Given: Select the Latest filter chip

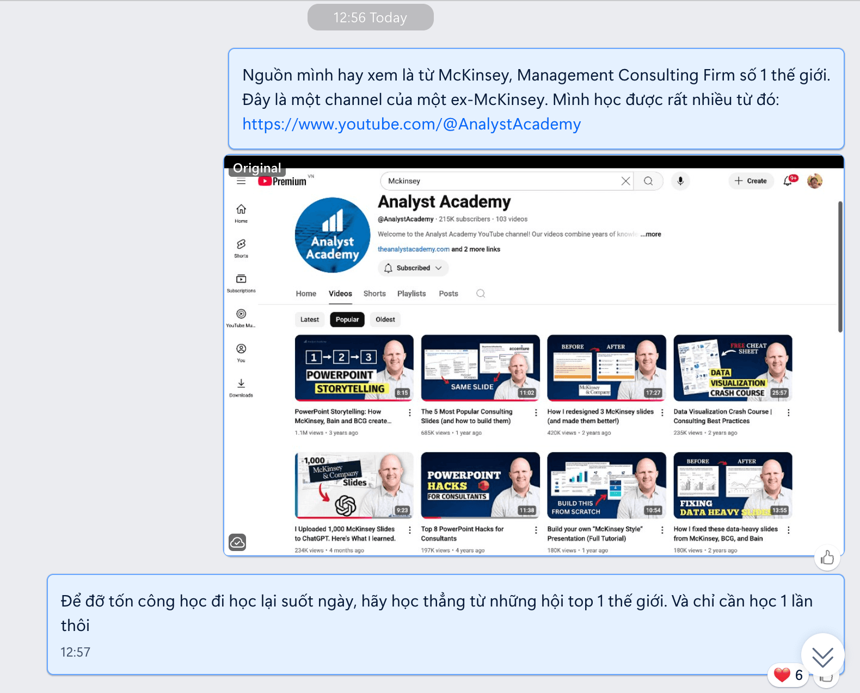Looking at the screenshot, I should click(310, 319).
